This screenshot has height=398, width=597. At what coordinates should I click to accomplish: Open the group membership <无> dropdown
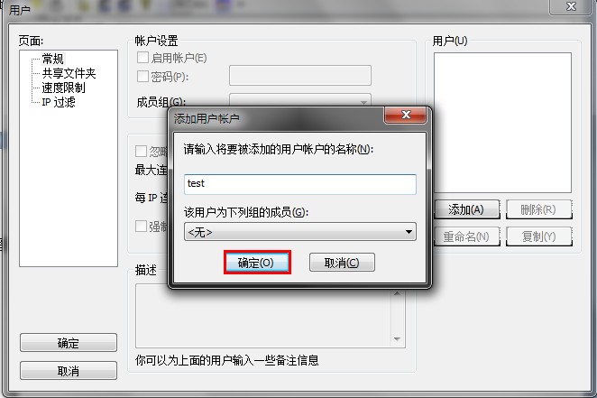point(300,232)
